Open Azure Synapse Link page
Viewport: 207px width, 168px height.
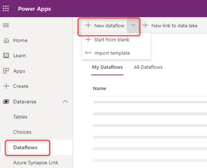click(x=36, y=163)
